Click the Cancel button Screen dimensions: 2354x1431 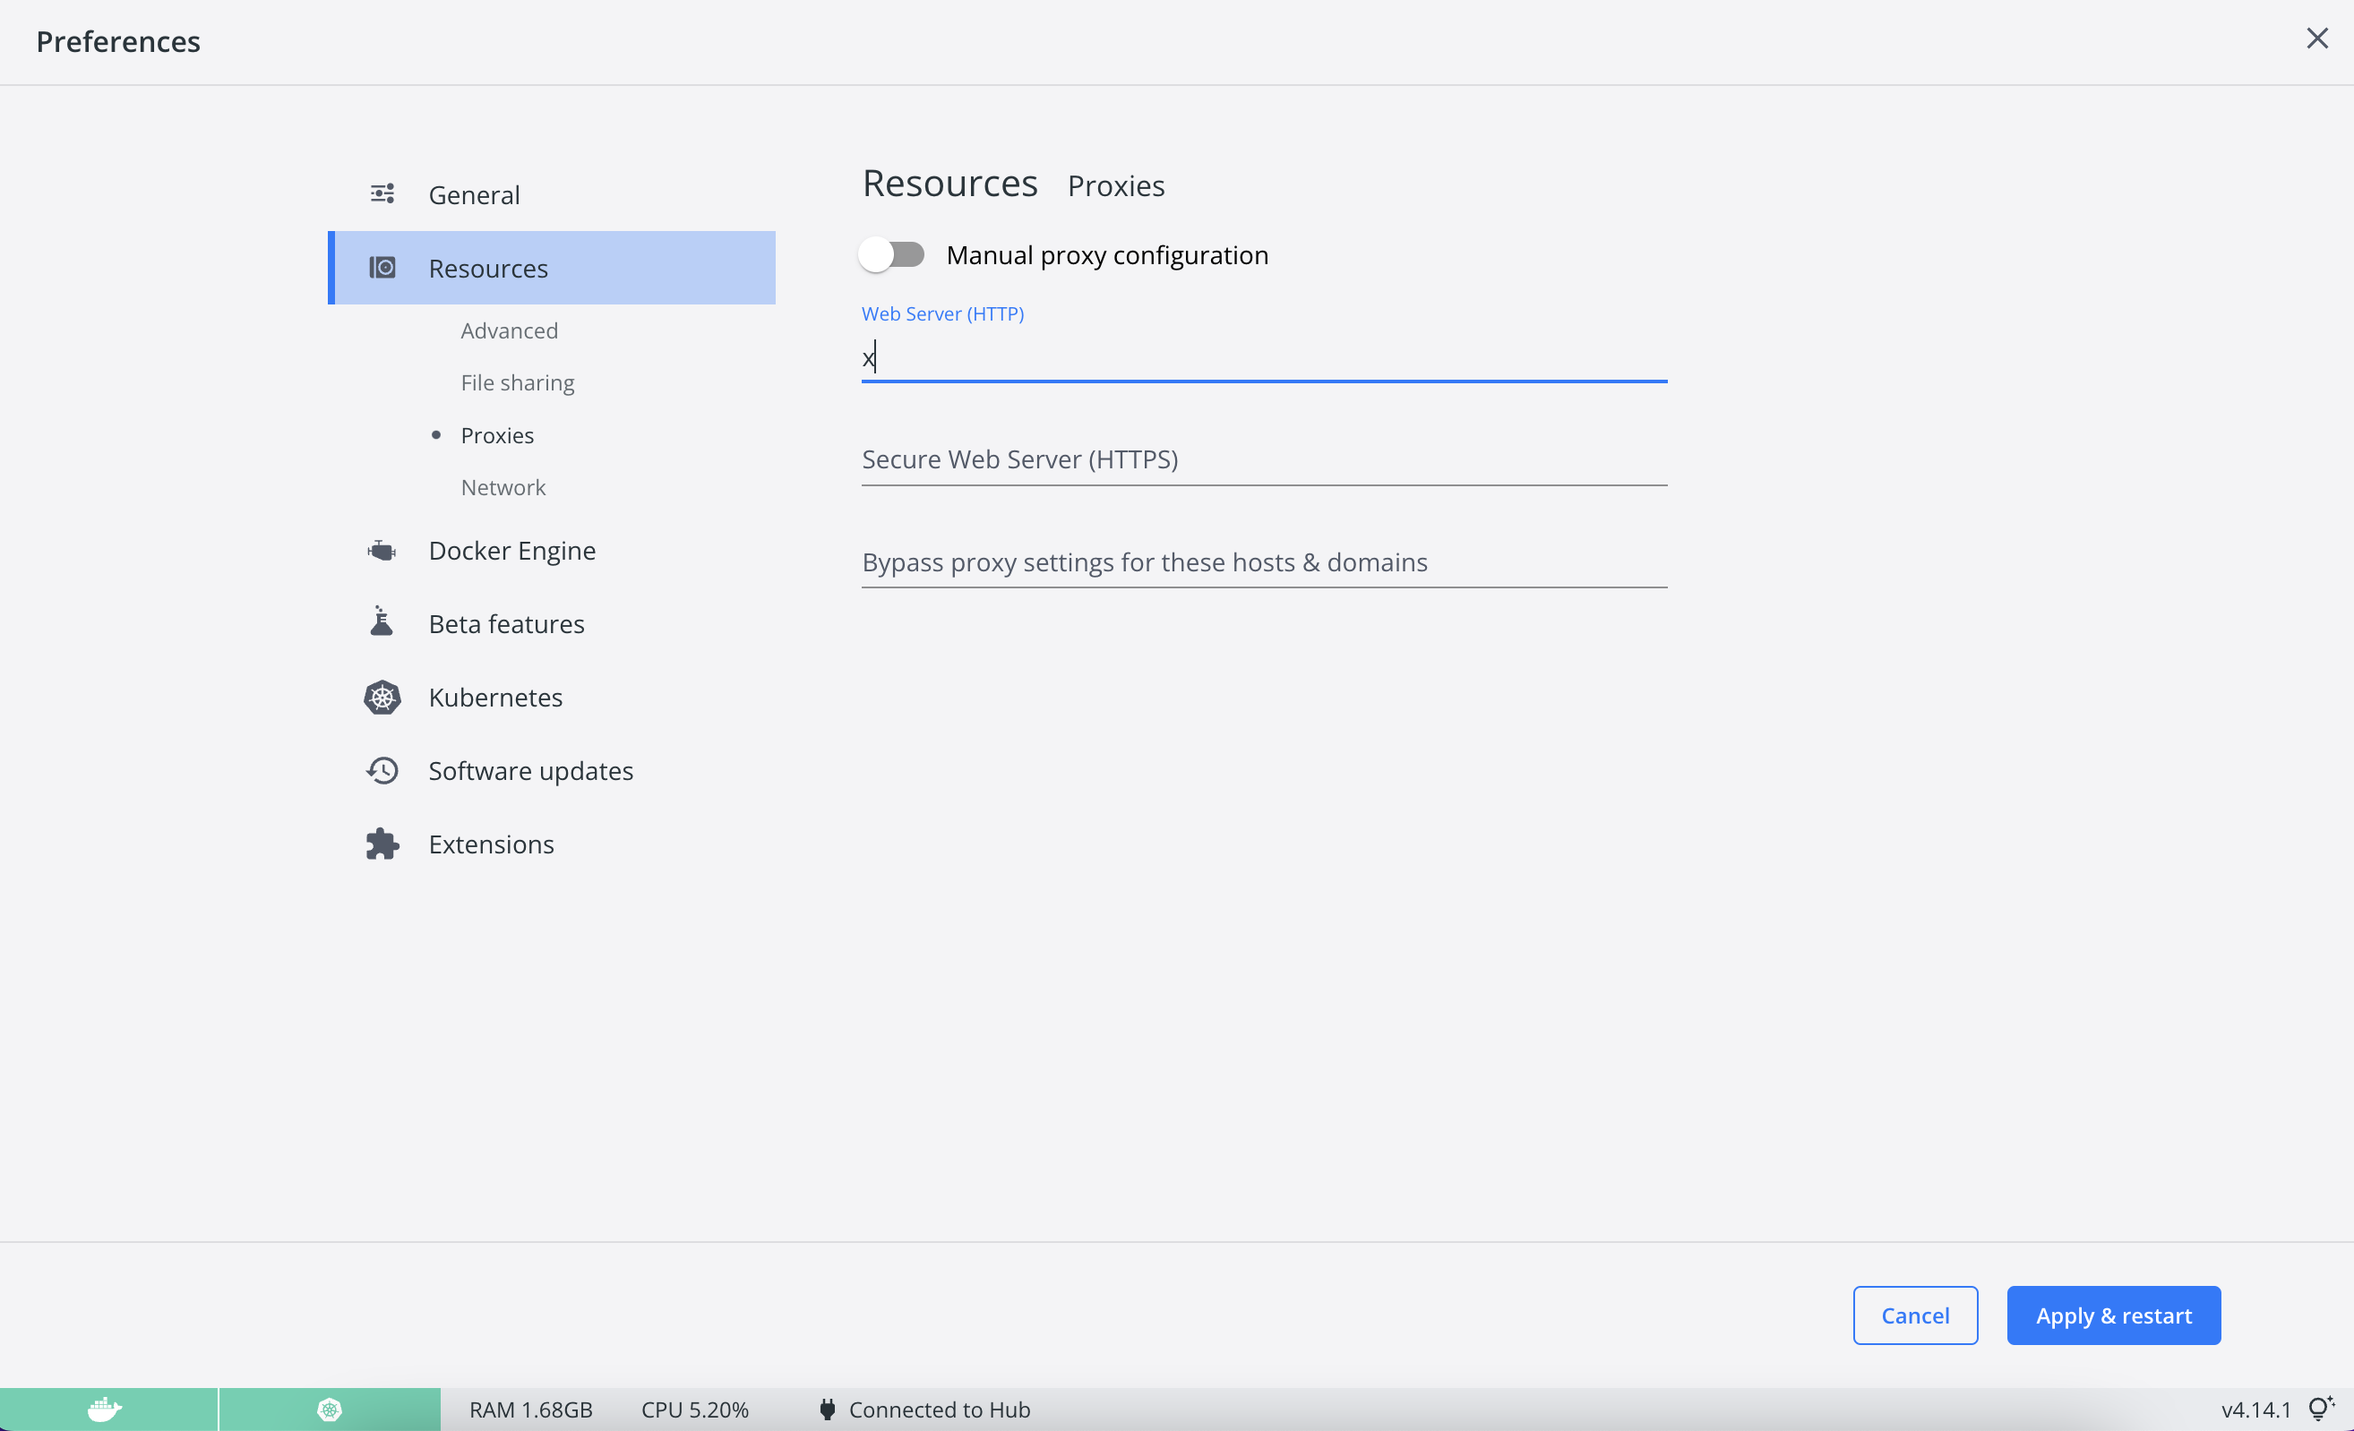1914,1315
